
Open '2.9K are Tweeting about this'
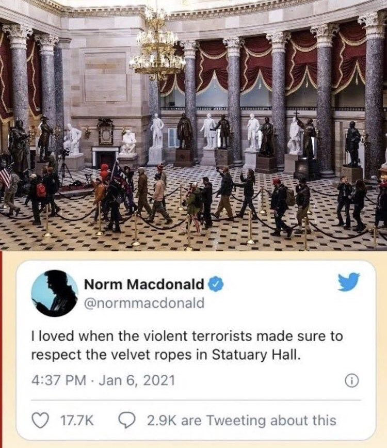(241, 421)
